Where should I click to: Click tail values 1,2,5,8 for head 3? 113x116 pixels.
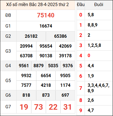tap(94, 45)
